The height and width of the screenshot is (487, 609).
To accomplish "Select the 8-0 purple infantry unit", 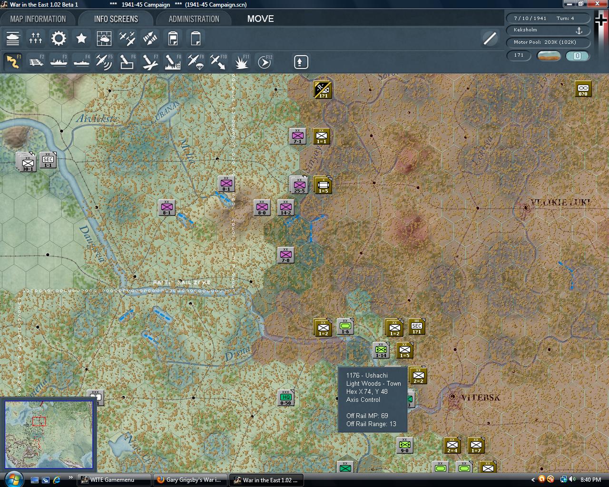I will pos(262,207).
